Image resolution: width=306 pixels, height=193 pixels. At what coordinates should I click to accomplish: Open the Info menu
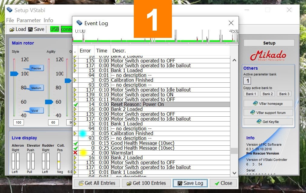point(48,20)
